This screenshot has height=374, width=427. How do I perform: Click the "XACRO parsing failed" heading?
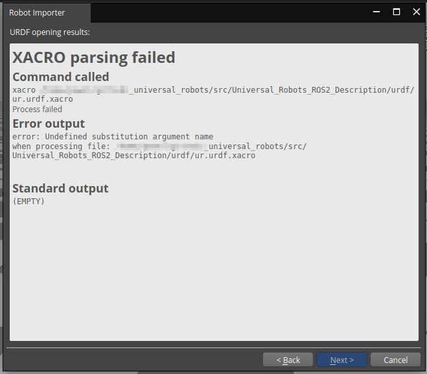[x=94, y=58]
